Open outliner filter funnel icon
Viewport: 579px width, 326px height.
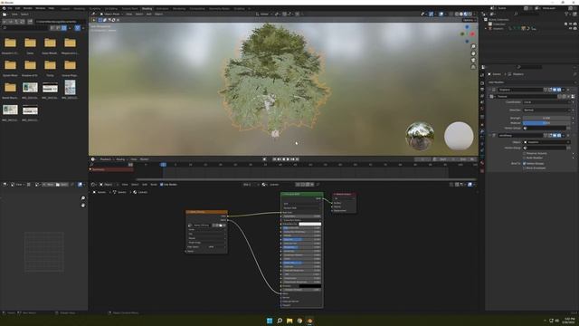coord(566,14)
